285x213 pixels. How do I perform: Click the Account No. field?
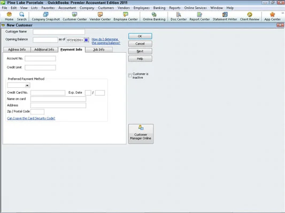point(40,59)
